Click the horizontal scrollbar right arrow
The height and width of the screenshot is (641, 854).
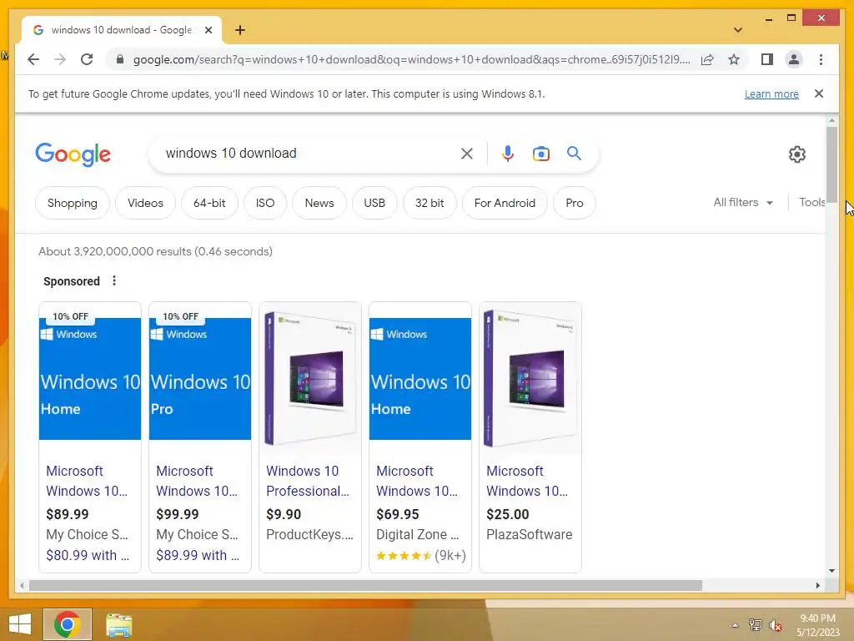(817, 585)
